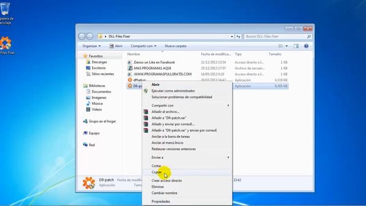Click the Música note icon

(88, 104)
